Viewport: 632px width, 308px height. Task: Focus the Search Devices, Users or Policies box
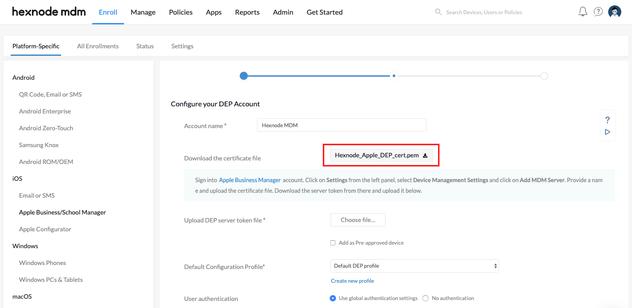point(484,12)
